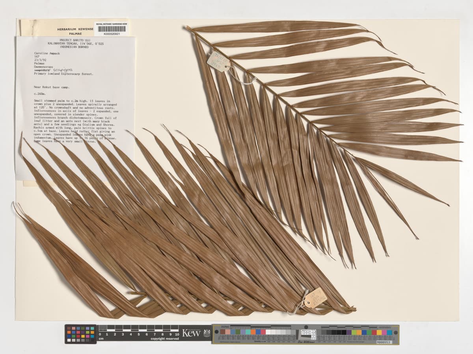Click the Kew royal crest emblem
Screen dimensions: 473x354
(207, 333)
